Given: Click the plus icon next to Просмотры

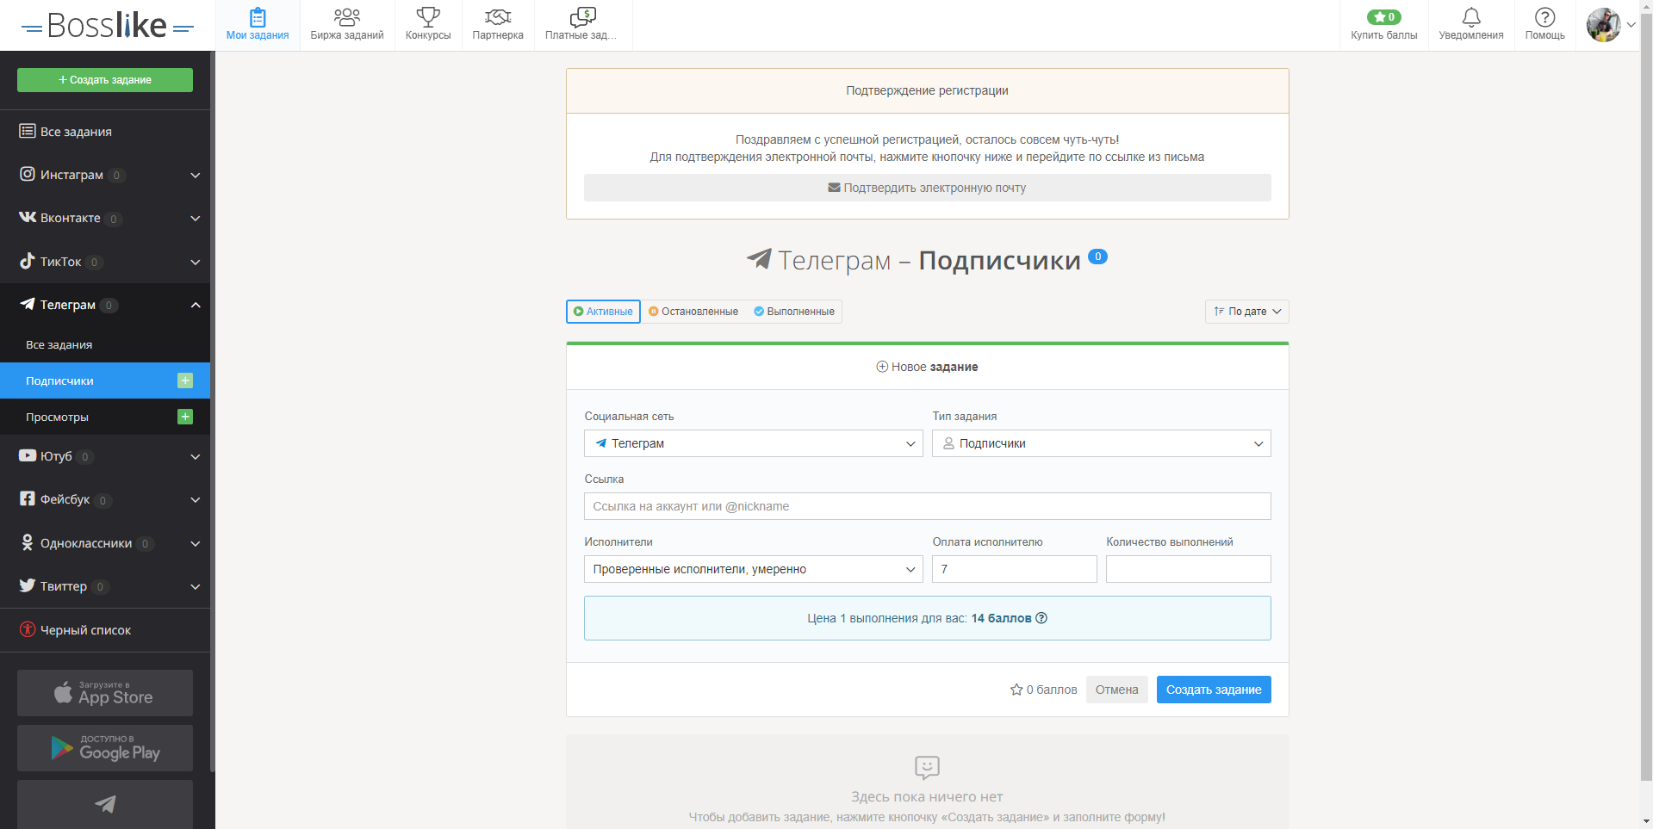Looking at the screenshot, I should pos(185,417).
